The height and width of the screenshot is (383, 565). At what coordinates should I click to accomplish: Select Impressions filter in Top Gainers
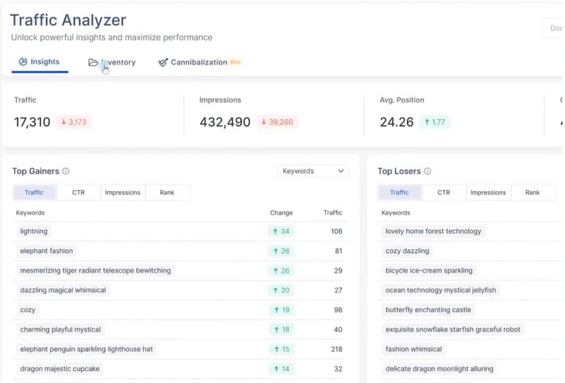click(x=122, y=192)
